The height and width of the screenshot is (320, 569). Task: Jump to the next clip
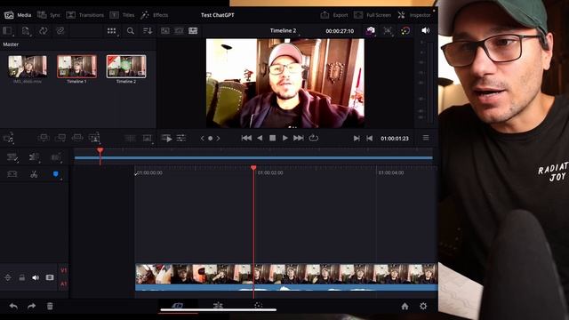click(299, 139)
